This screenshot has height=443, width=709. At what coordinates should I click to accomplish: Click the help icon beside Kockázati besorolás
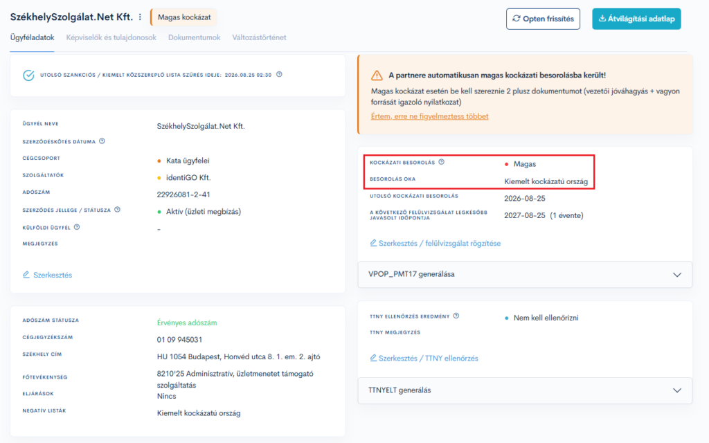tap(442, 162)
